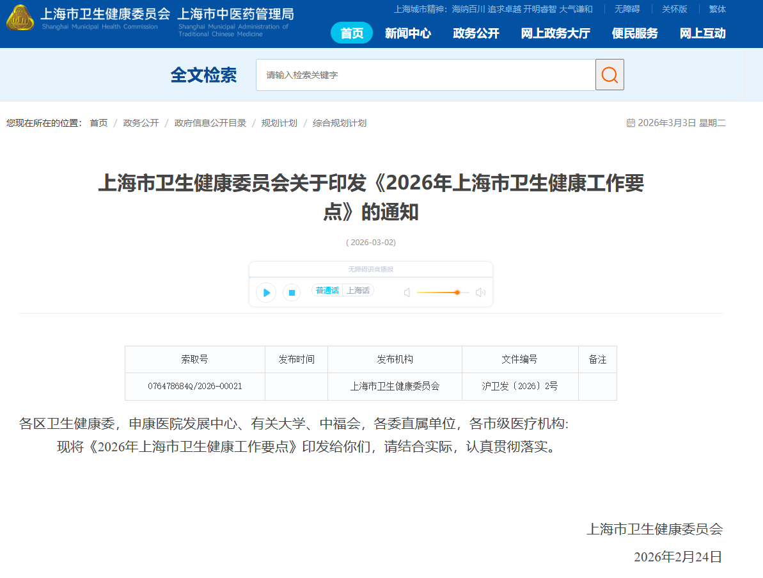Click the volume-up speaker icon

click(480, 292)
